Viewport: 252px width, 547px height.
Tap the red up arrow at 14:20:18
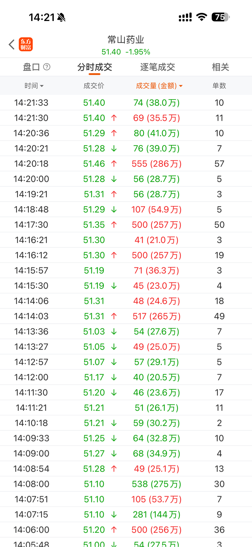[114, 164]
